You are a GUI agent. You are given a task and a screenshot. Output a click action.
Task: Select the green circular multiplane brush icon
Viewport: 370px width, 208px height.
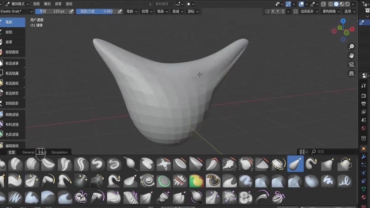coord(164,181)
